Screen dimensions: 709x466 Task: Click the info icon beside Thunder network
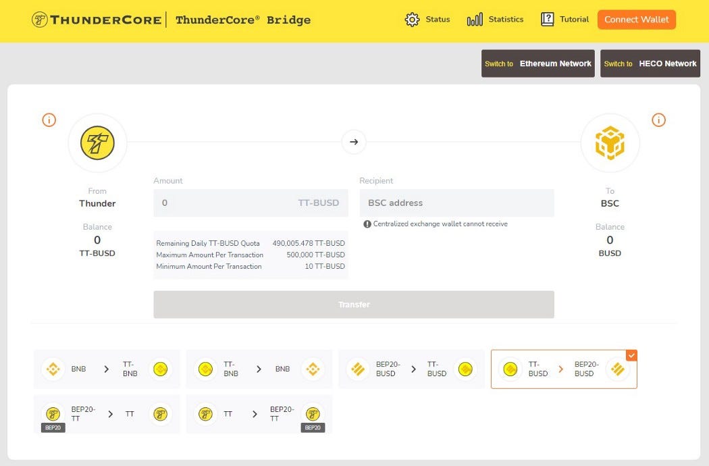(x=49, y=120)
